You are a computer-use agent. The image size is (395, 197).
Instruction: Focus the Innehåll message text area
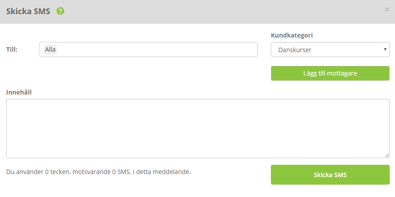pos(198,129)
